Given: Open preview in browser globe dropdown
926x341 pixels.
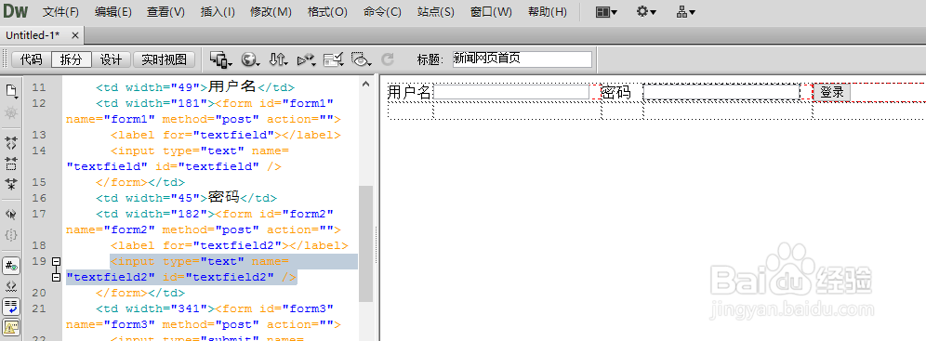Looking at the screenshot, I should [x=251, y=59].
